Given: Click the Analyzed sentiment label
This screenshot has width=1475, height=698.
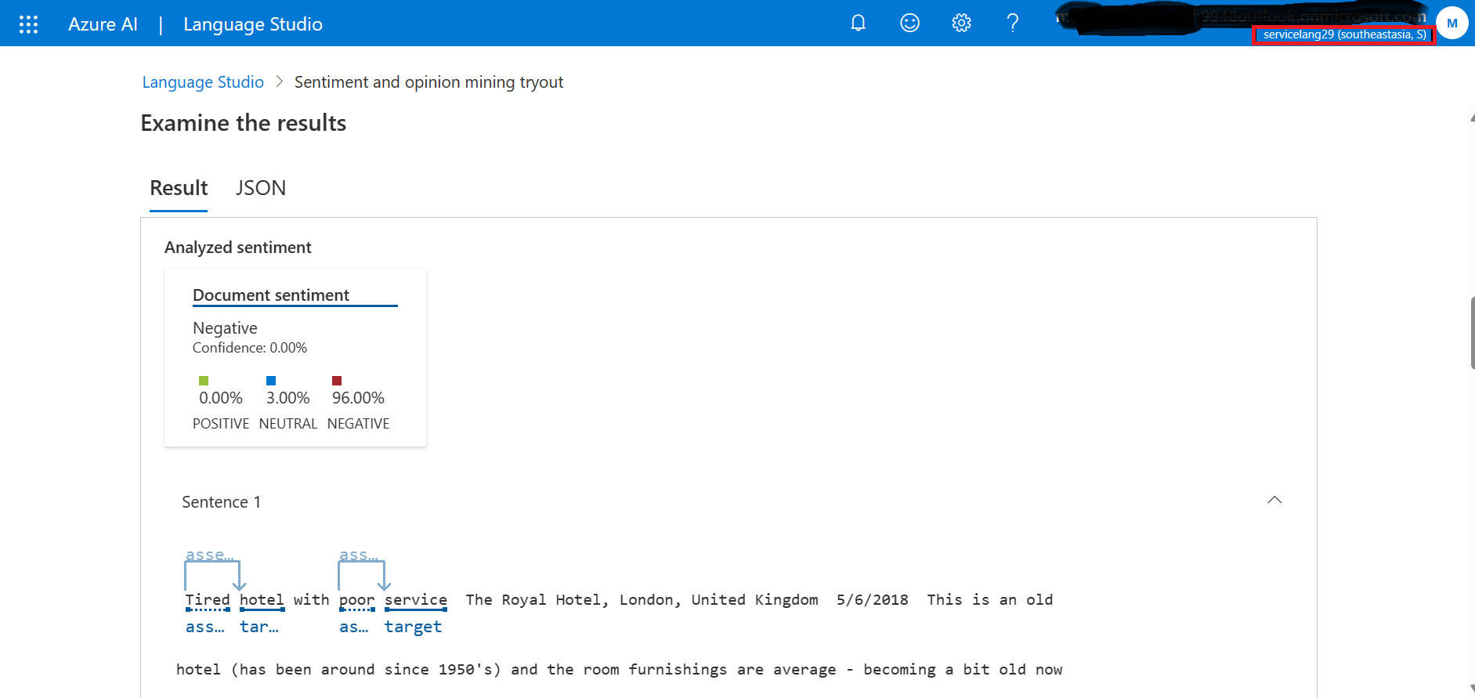Looking at the screenshot, I should click(238, 248).
